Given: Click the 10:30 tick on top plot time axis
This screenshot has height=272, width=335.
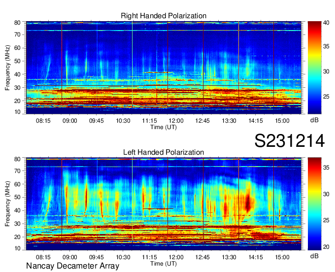Looking at the screenshot, I should [123, 121].
